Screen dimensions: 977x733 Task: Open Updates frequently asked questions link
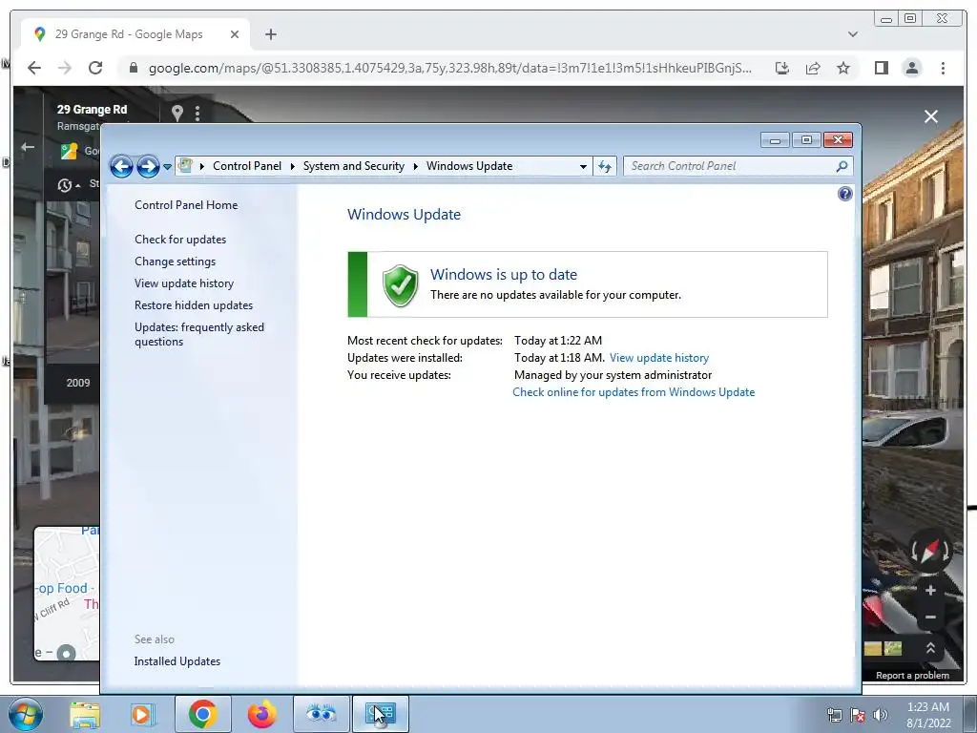[199, 334]
